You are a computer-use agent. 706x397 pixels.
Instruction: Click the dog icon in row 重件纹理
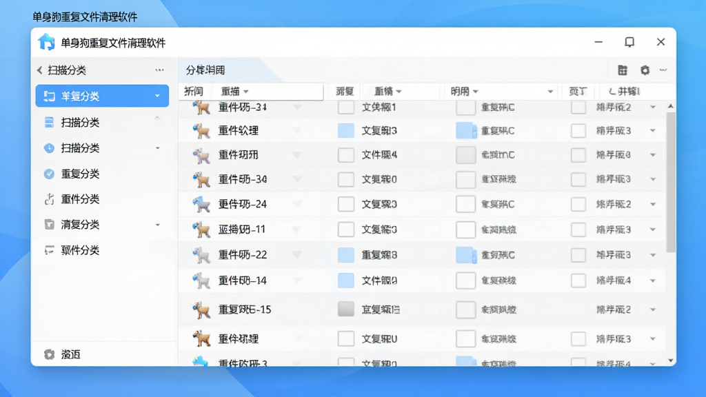point(201,131)
